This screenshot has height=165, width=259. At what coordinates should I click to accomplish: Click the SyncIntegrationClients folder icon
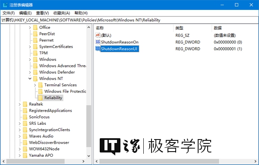tap(25, 130)
